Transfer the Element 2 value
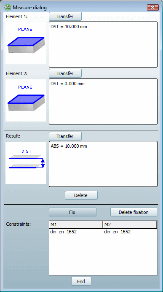This screenshot has width=163, height=292. coord(65,73)
